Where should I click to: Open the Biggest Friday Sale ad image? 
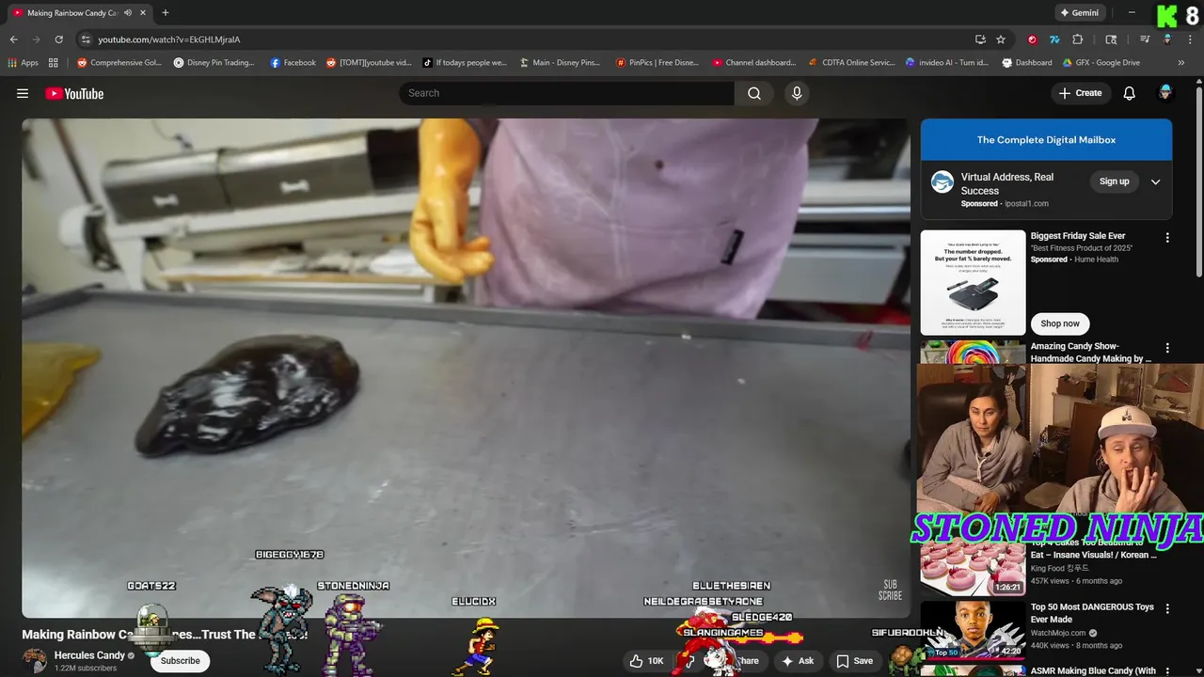(x=973, y=282)
